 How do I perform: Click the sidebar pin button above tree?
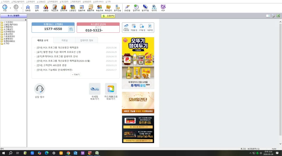[26, 20]
